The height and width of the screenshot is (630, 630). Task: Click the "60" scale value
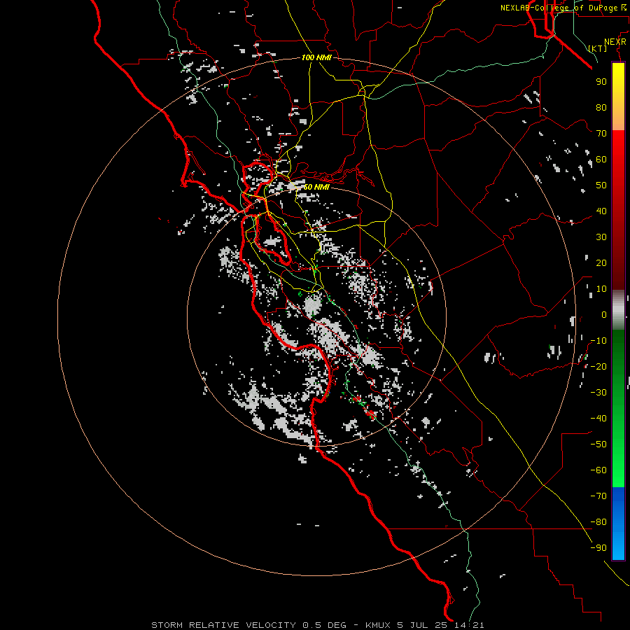(x=601, y=160)
